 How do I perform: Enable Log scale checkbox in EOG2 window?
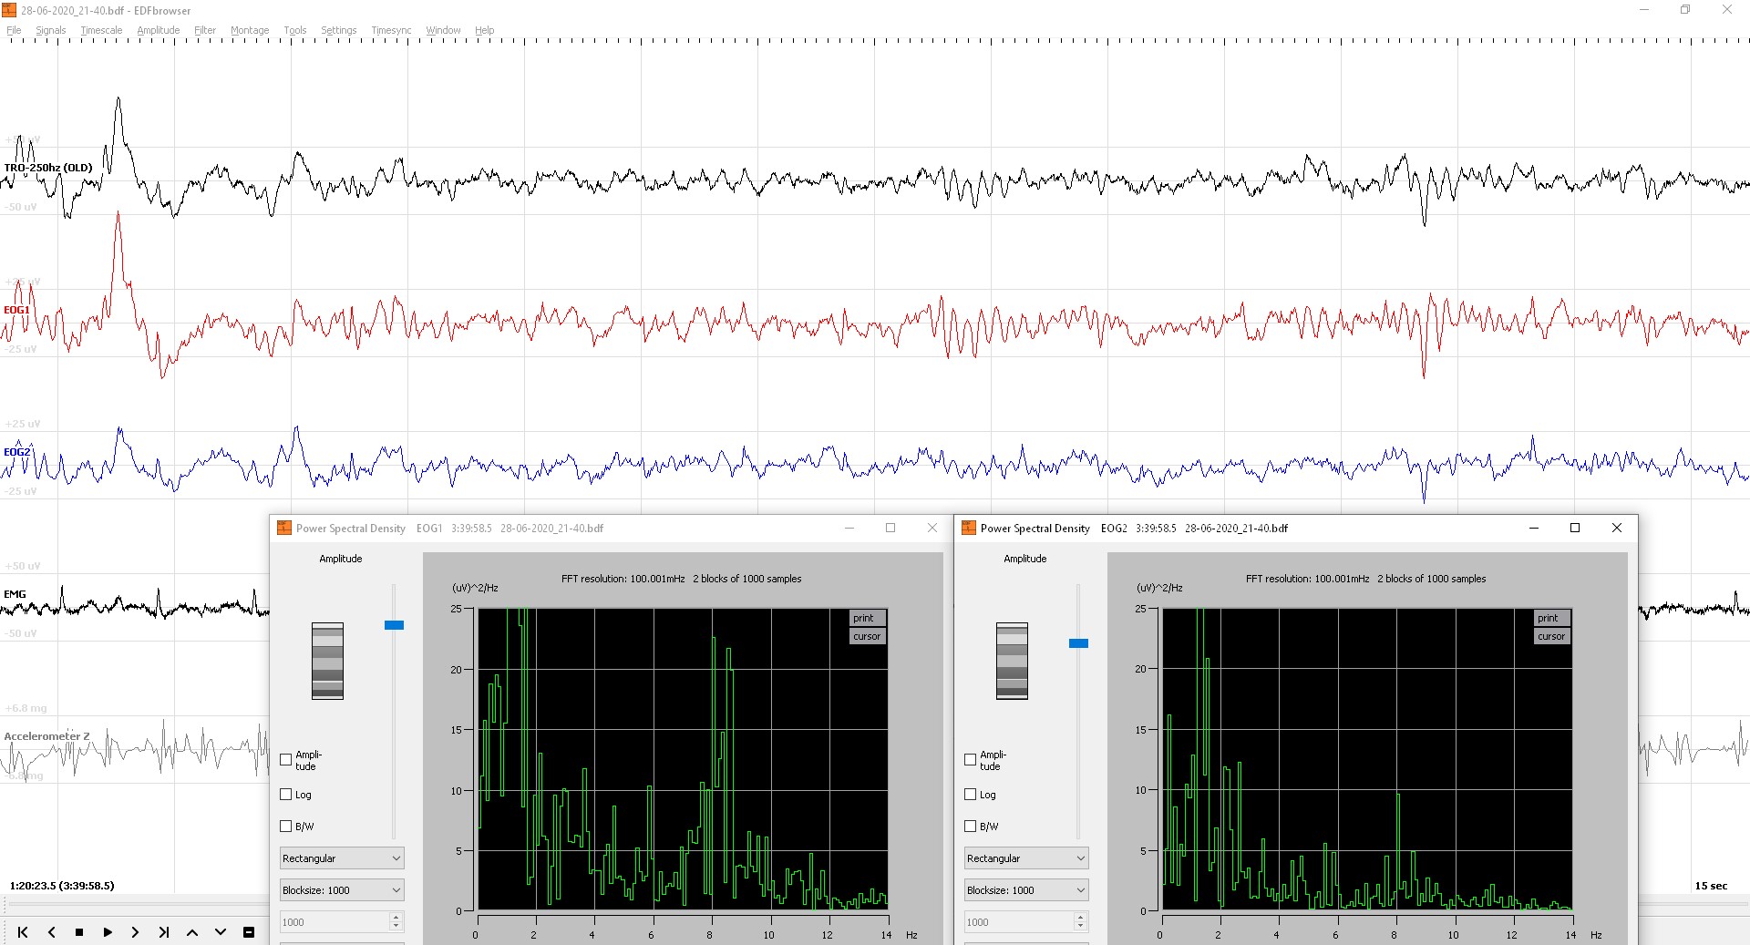pos(971,795)
